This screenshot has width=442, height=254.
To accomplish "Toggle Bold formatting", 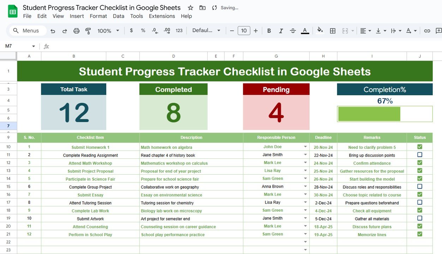I will pos(269,31).
